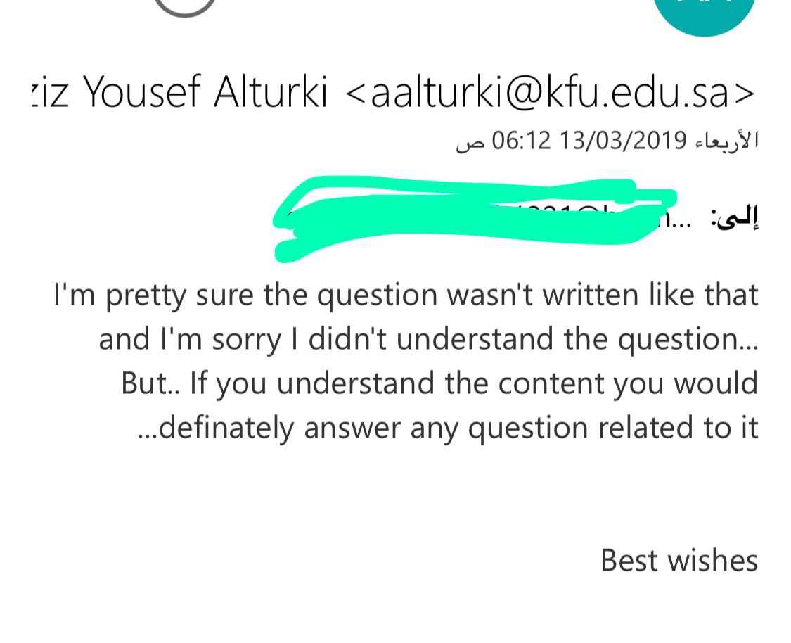This screenshot has width=791, height=643.
Task: Select the 13/03/2019 date text
Action: [623, 141]
